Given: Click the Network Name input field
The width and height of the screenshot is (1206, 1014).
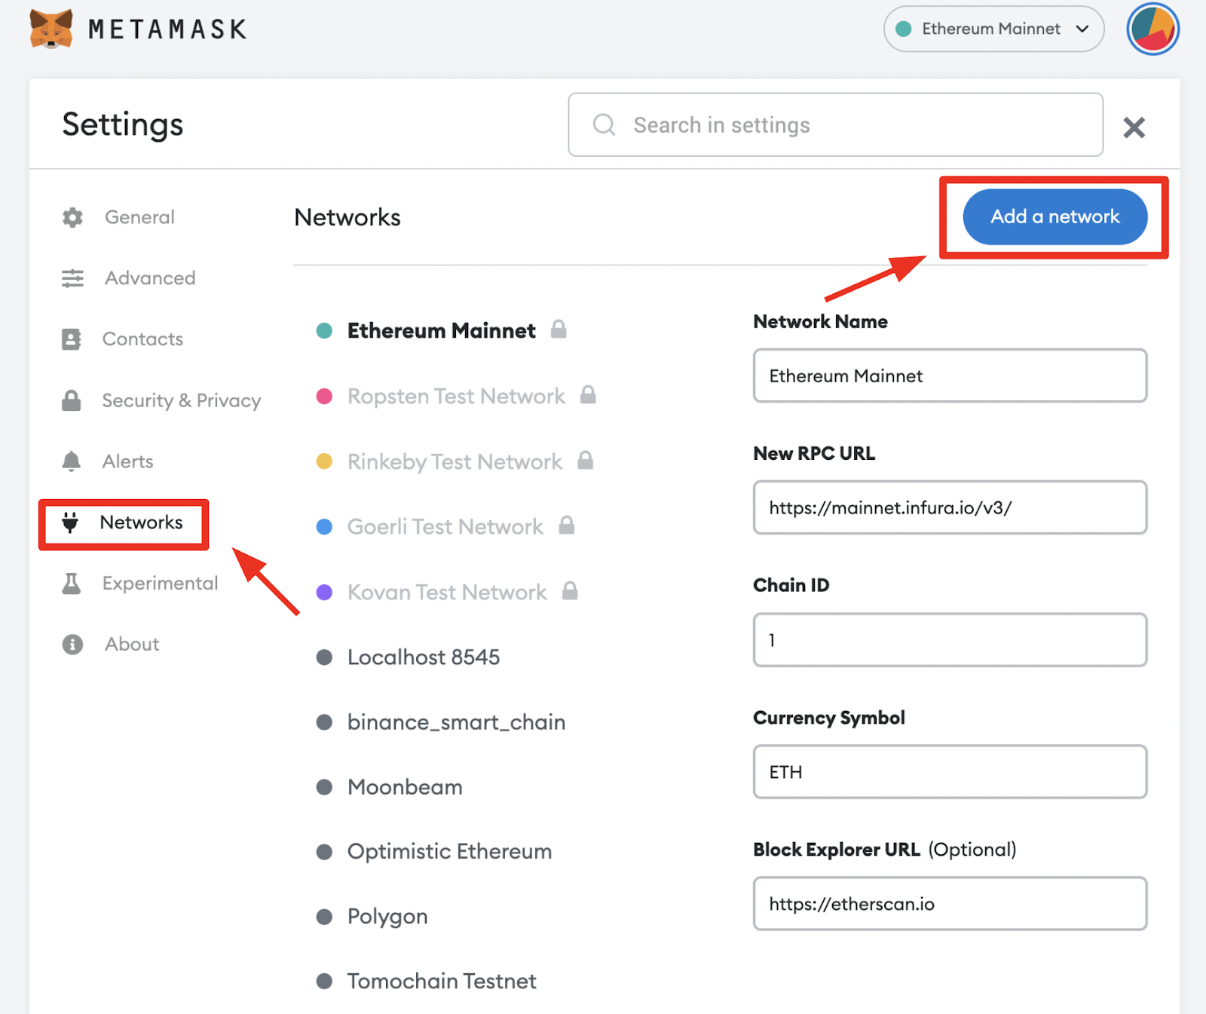Looking at the screenshot, I should click(950, 375).
